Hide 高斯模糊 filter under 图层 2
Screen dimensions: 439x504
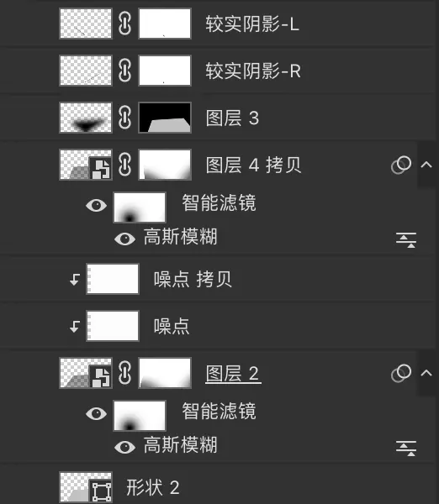(124, 447)
